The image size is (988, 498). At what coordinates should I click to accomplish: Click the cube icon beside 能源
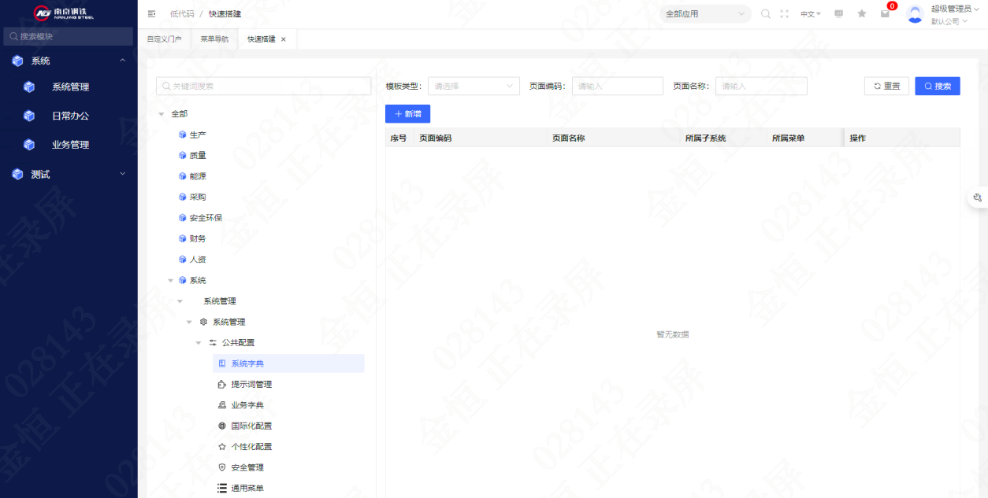tap(183, 176)
